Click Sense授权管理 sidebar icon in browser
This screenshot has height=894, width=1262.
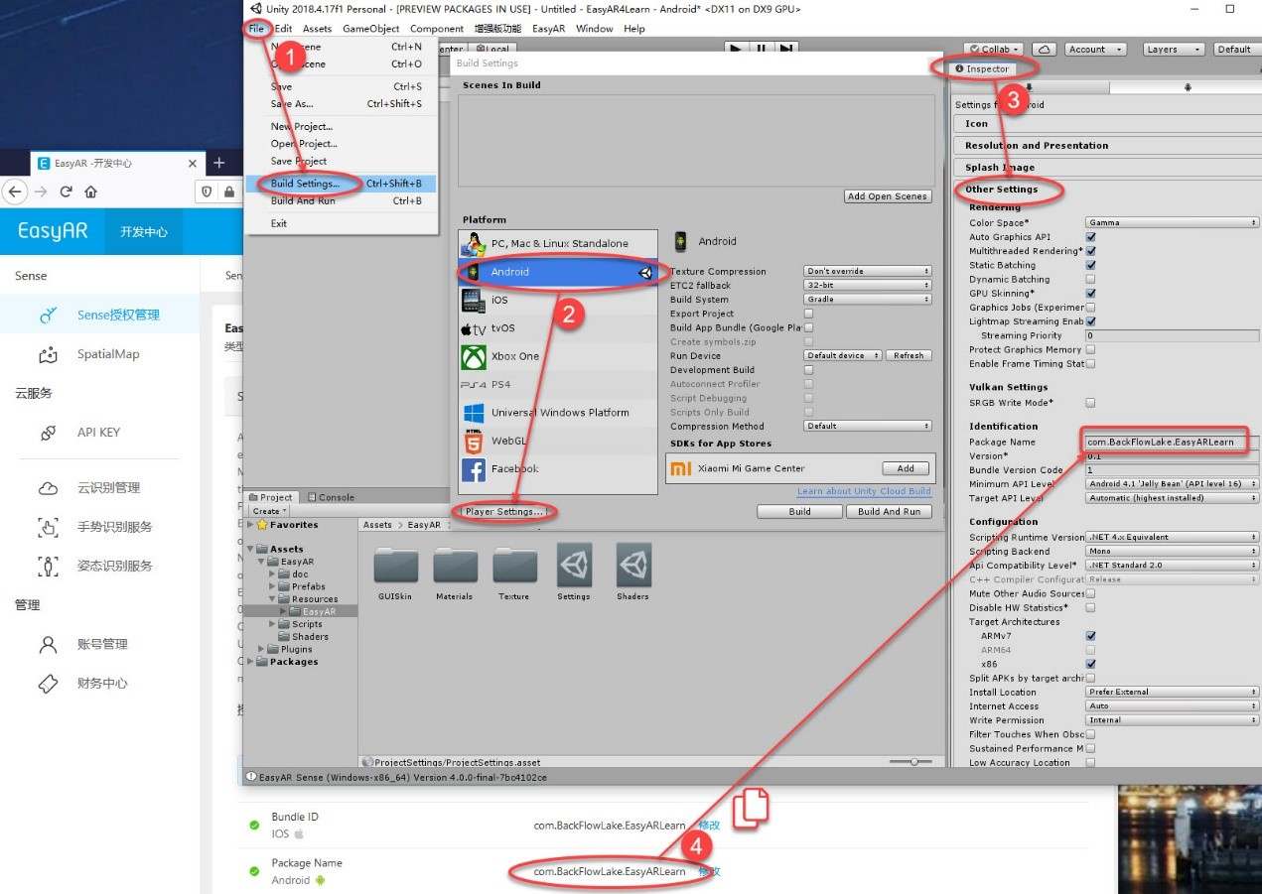point(48,316)
